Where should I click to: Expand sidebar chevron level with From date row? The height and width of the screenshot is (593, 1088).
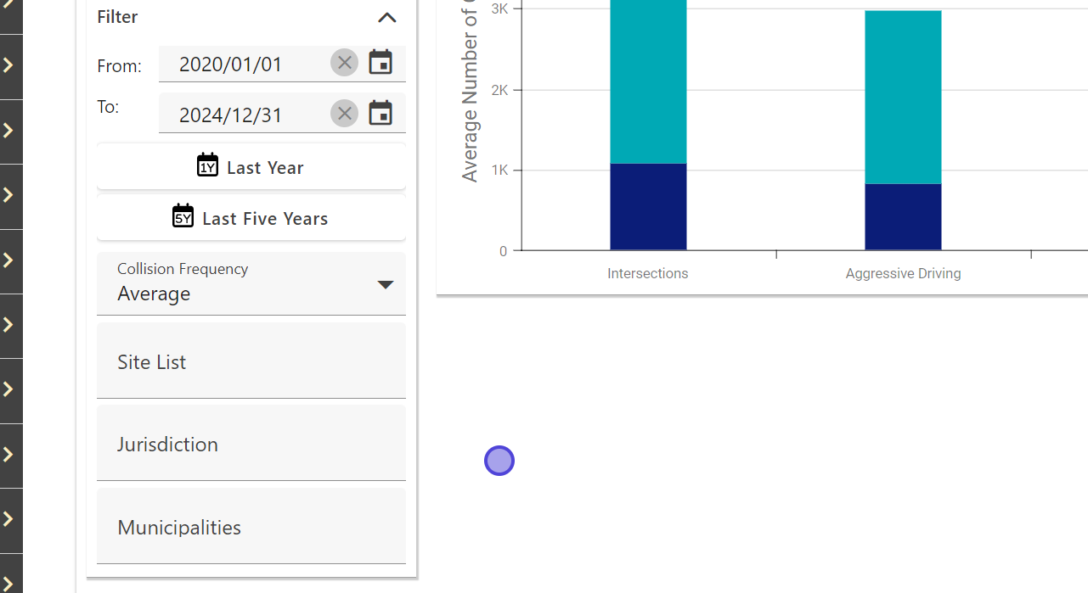[x=9, y=66]
